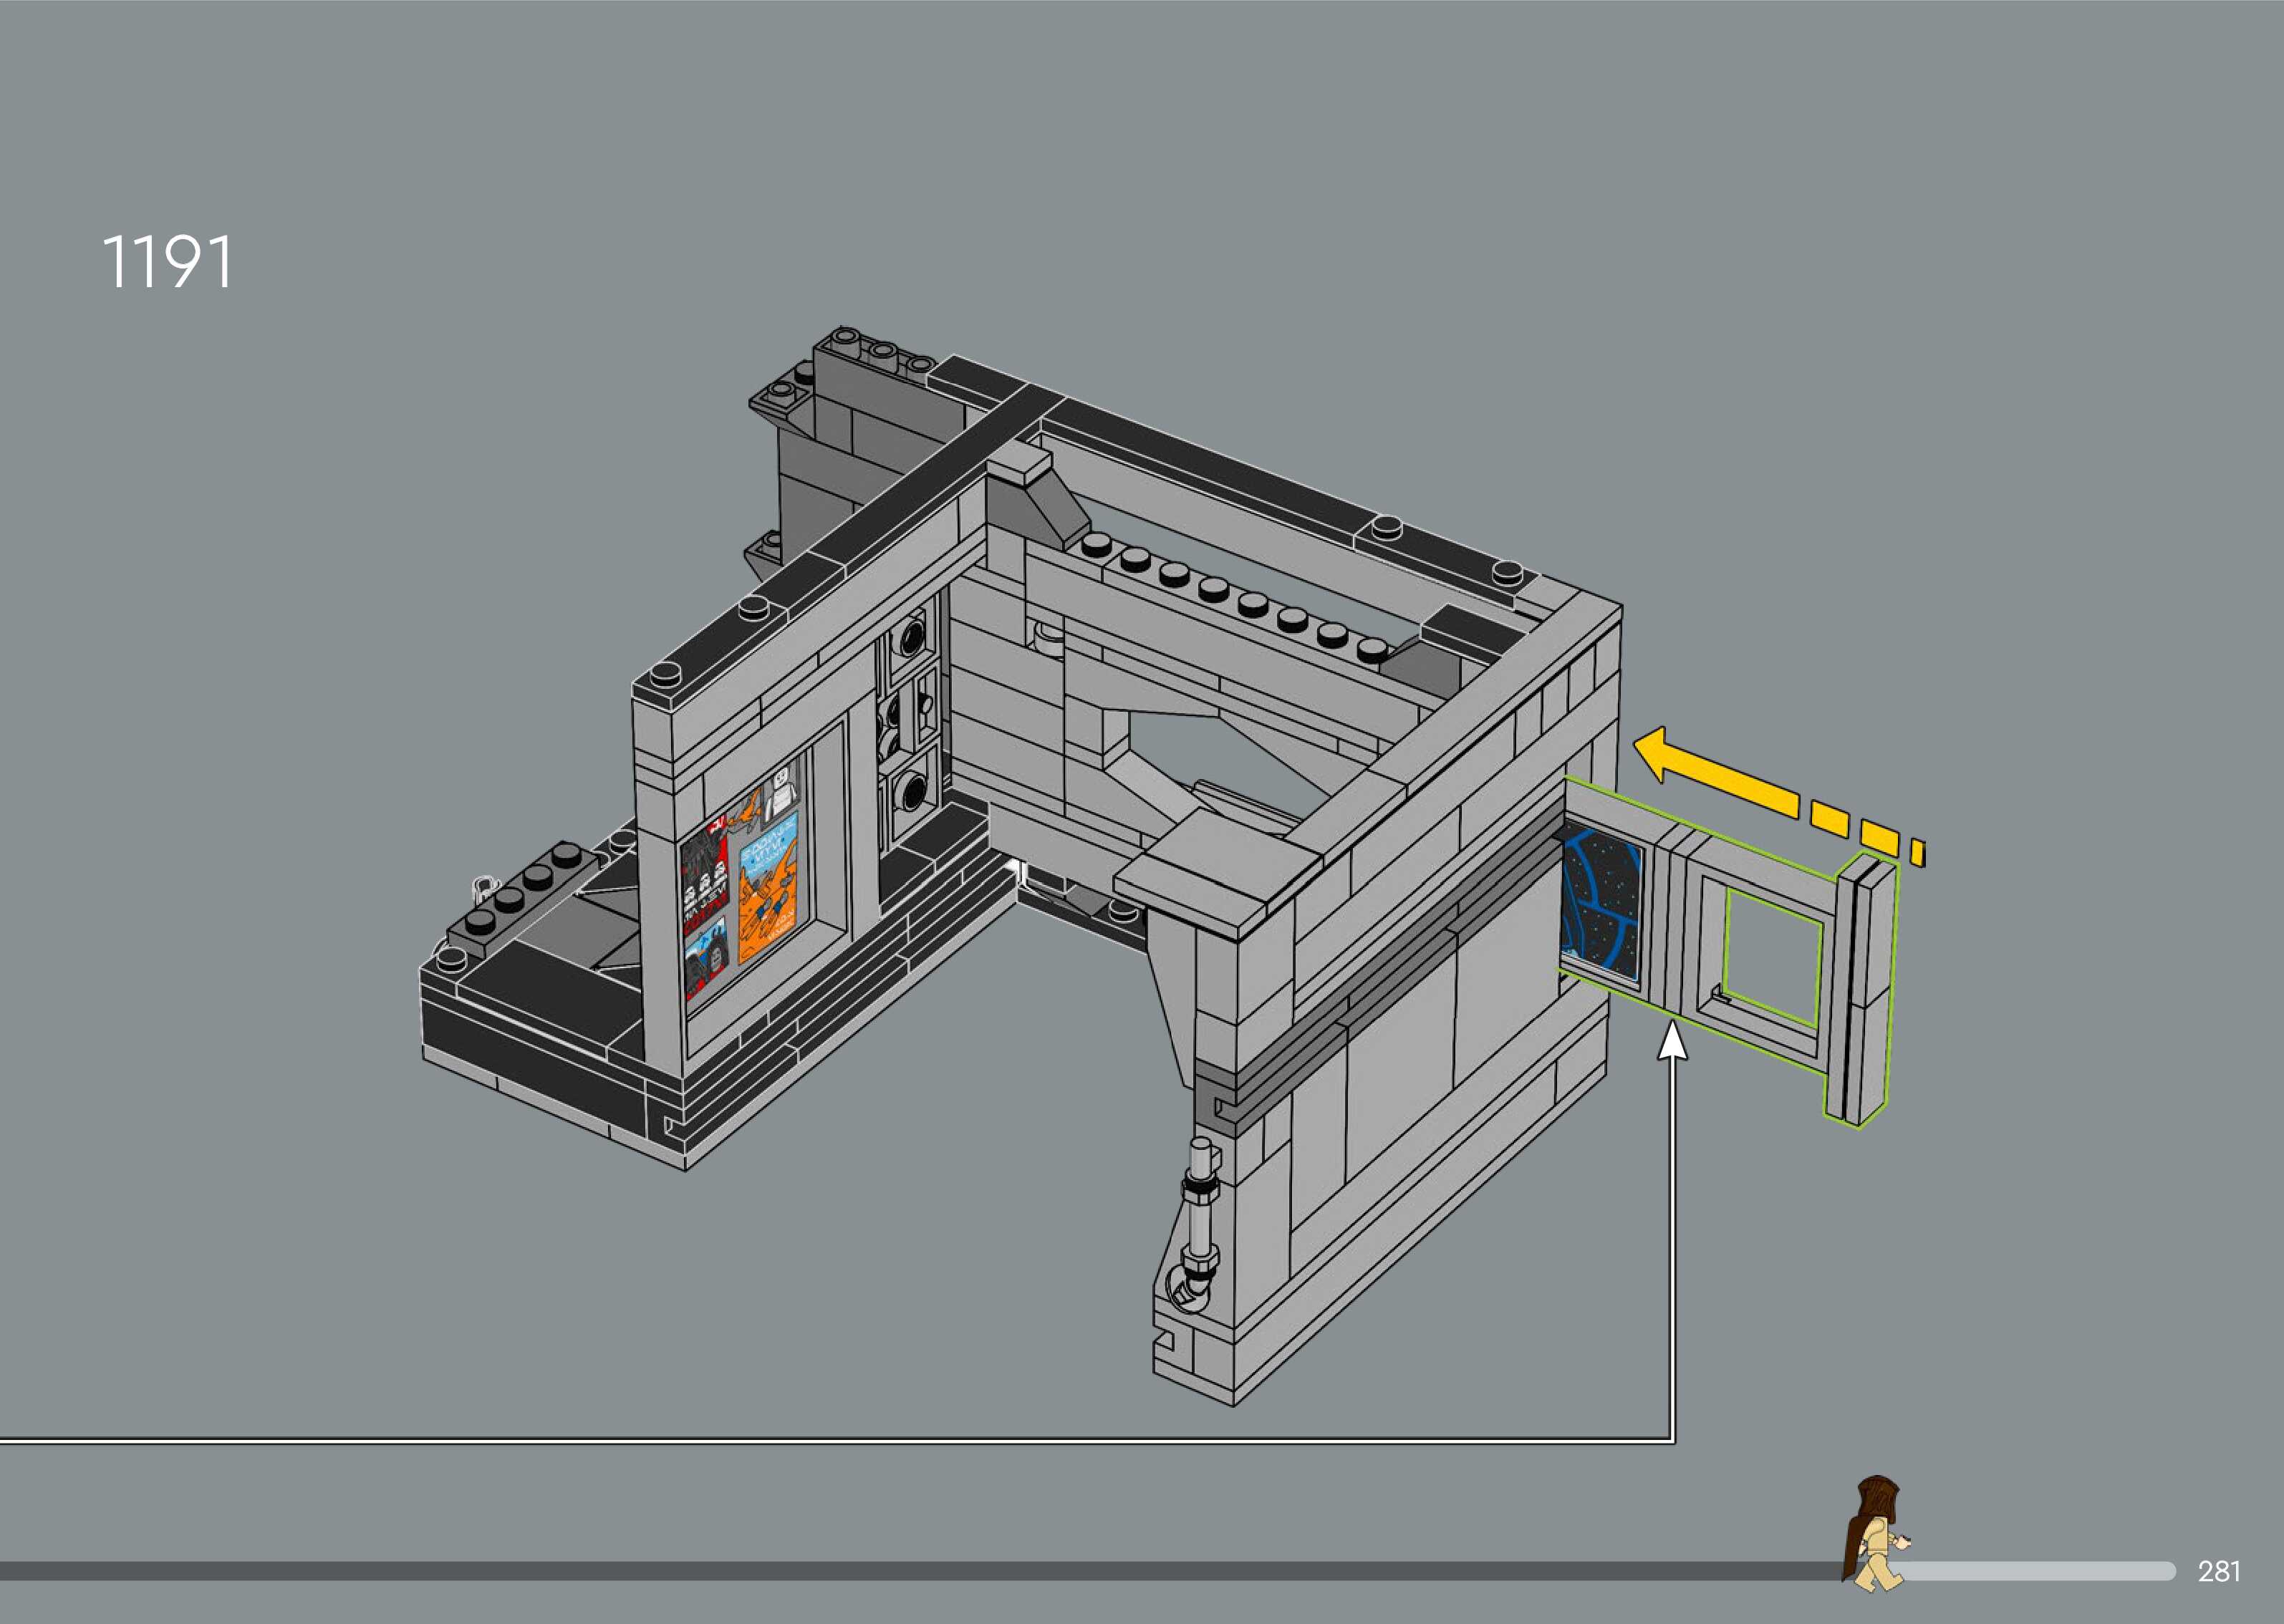Click the dark filled portion of progress bar
The height and width of the screenshot is (1624, 2284).
(x=900, y=1571)
